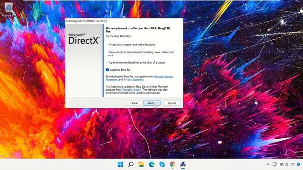Click 'A fast way to search' line
303x170 pixels.
(132, 45)
